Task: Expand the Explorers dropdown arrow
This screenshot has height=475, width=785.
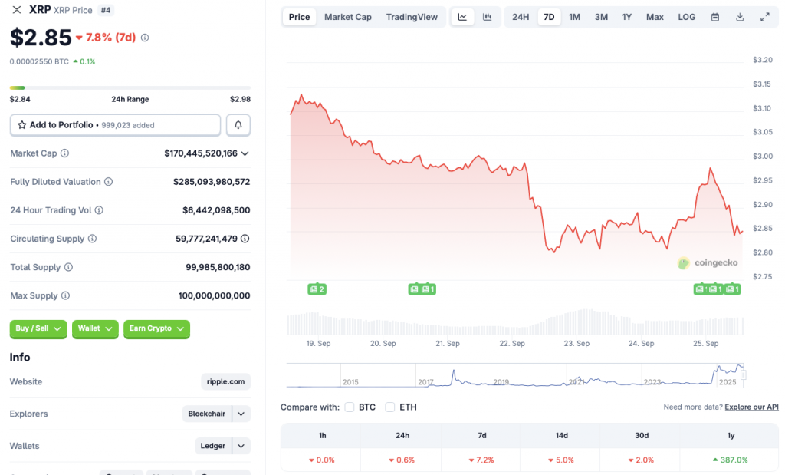Action: pyautogui.click(x=241, y=414)
